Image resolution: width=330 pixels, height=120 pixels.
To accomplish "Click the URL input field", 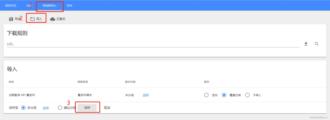I will (153, 44).
